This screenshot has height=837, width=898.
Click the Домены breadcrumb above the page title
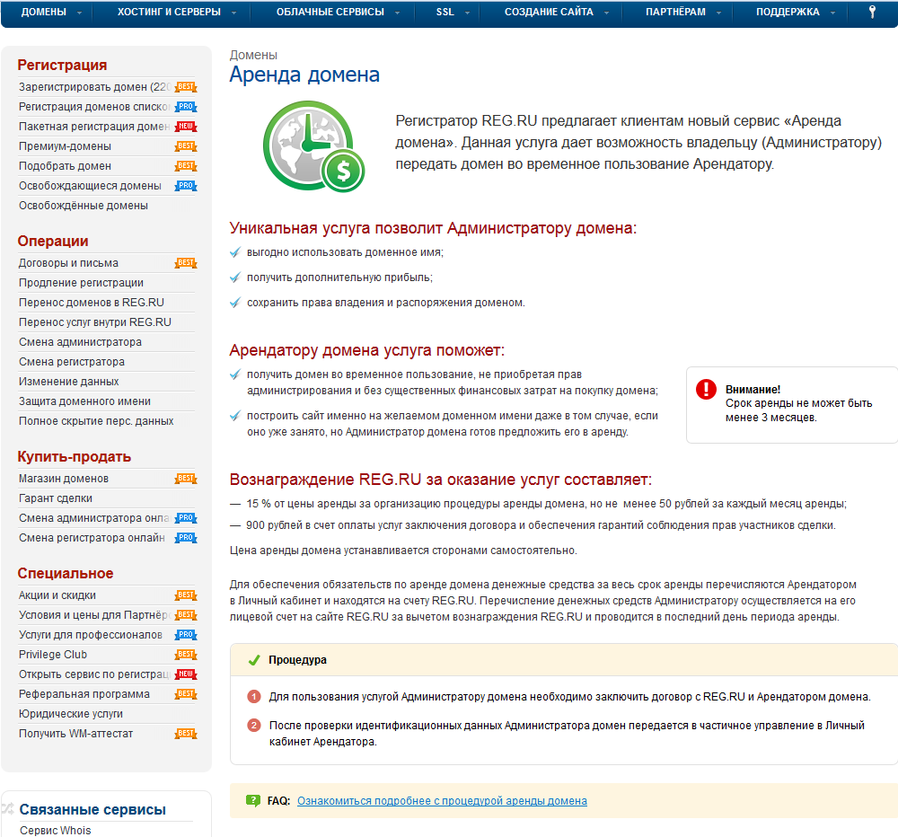click(254, 55)
